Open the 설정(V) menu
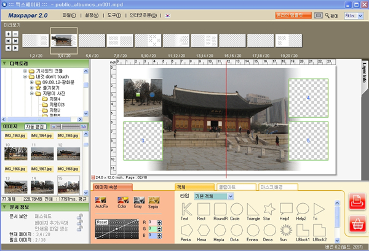This screenshot has height=251, width=369. click(92, 15)
